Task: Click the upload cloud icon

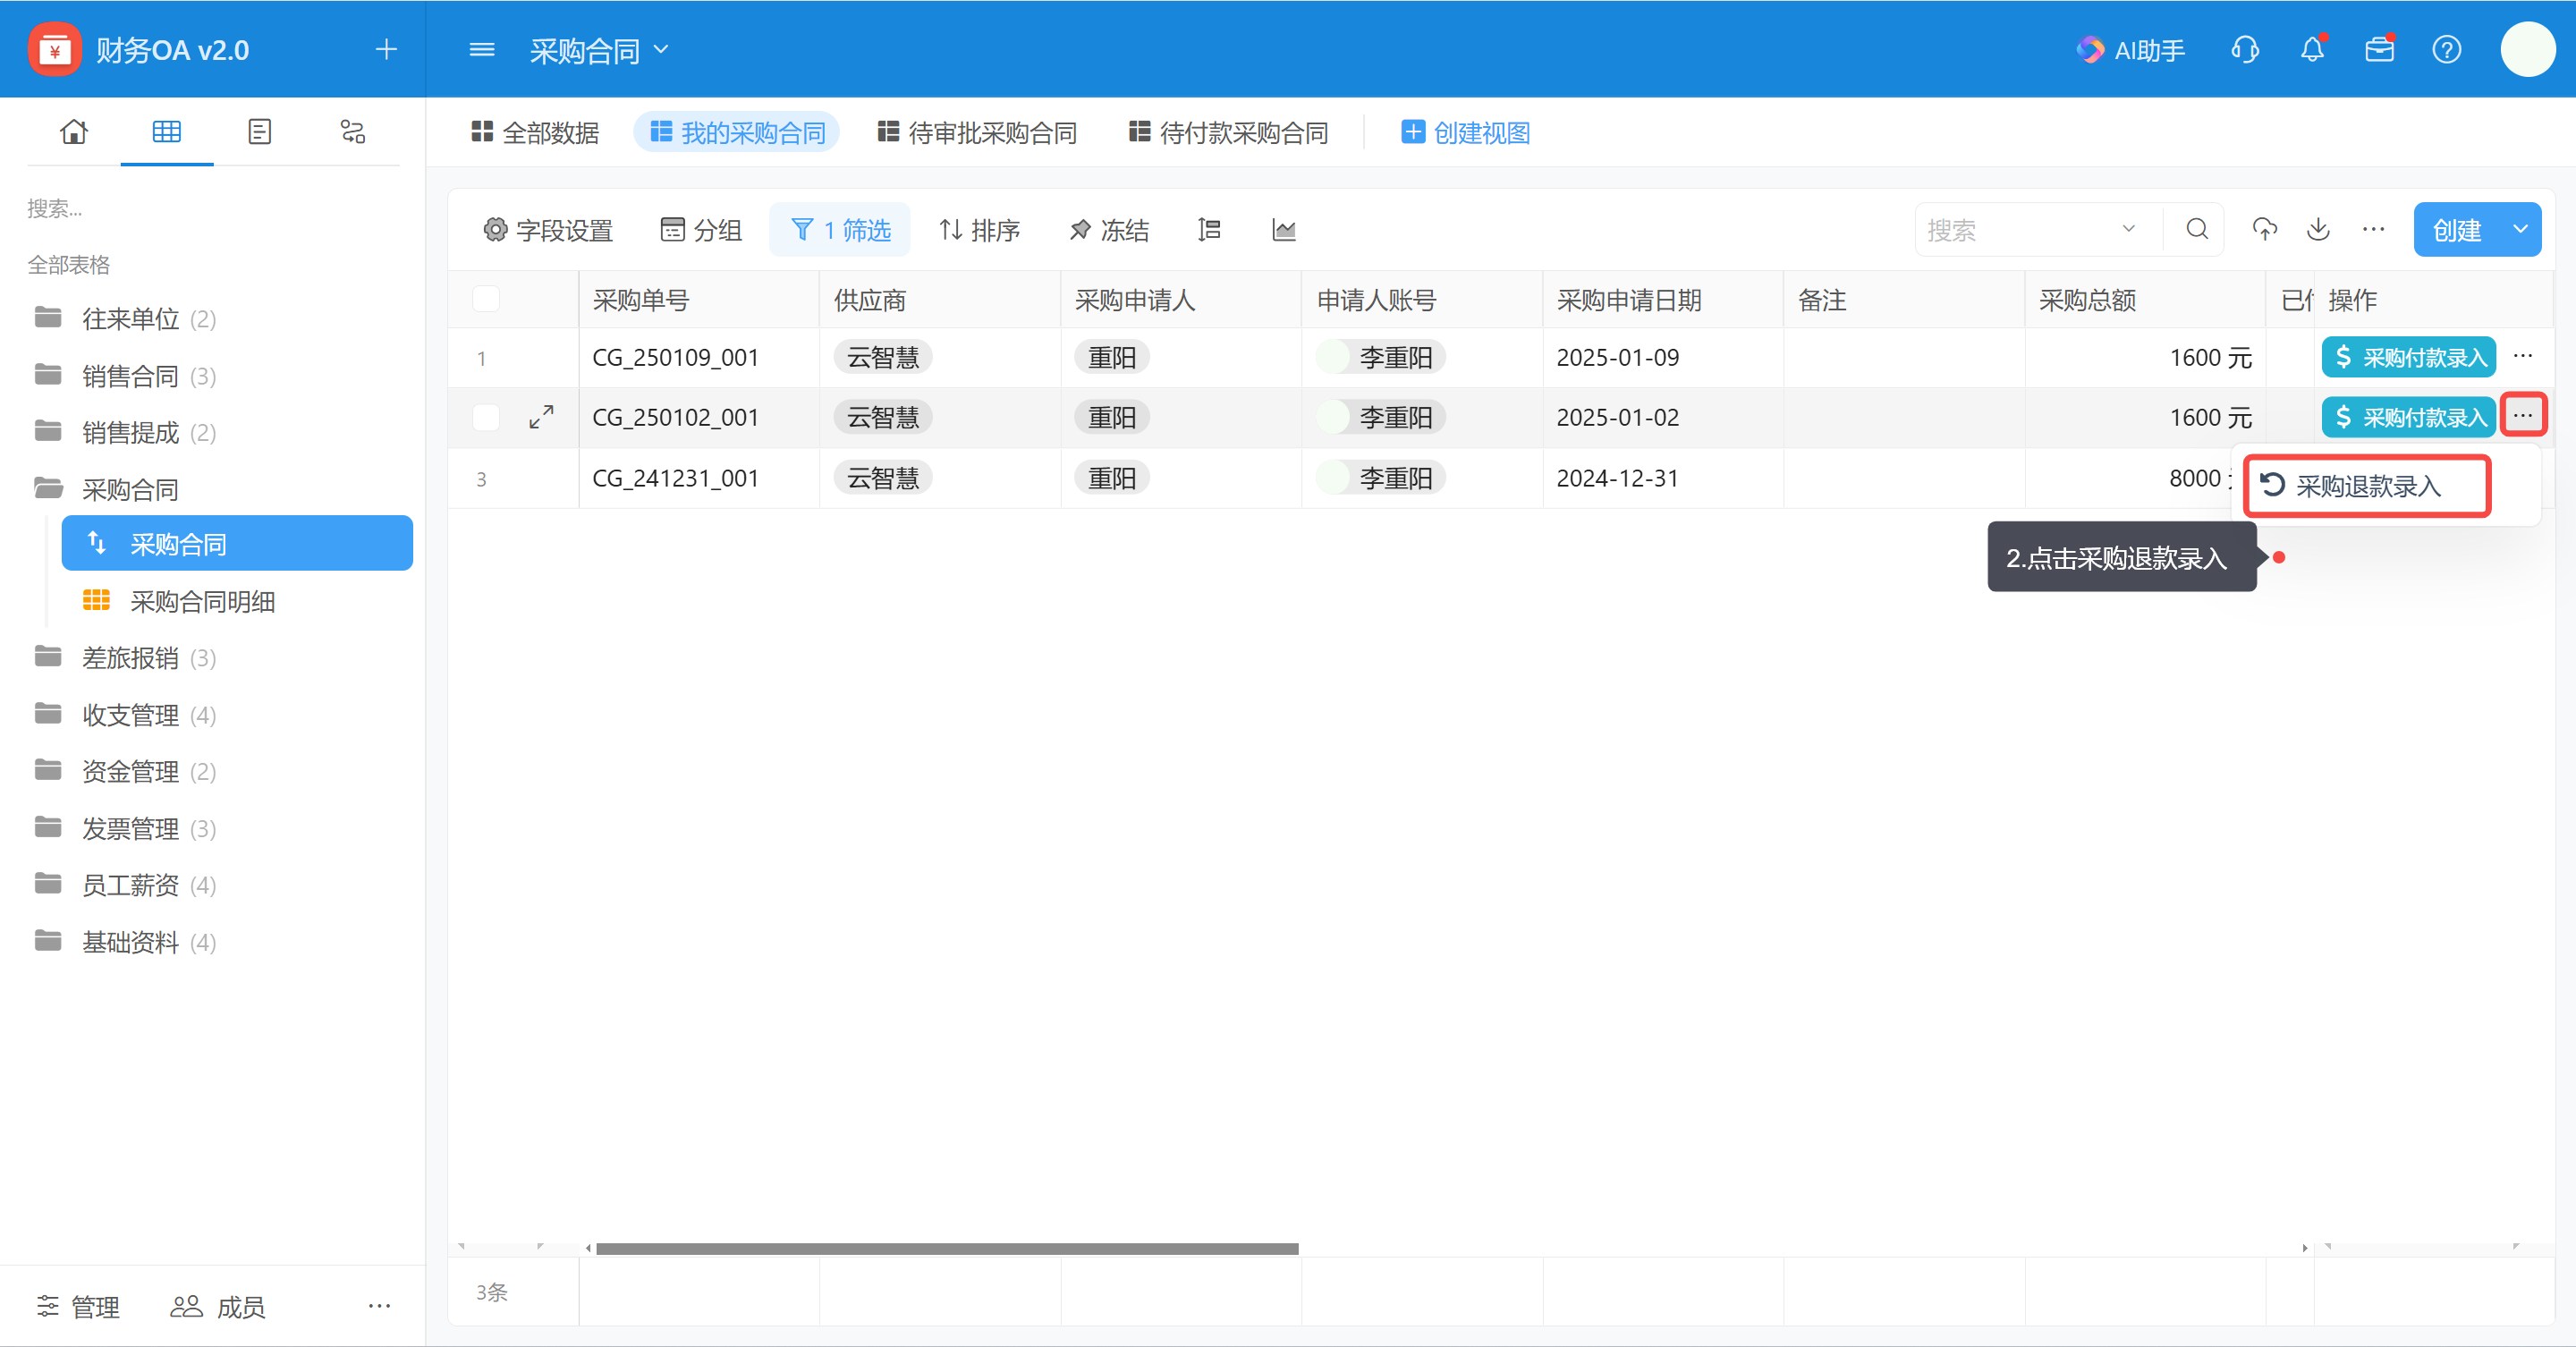Action: [2265, 229]
